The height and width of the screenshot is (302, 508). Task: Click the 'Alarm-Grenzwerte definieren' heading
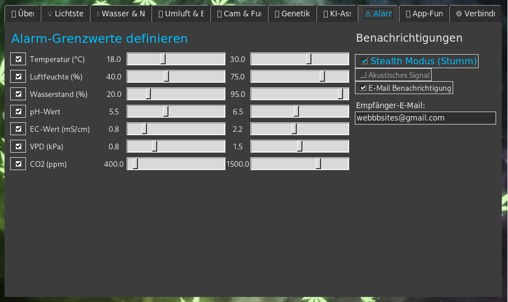point(99,39)
